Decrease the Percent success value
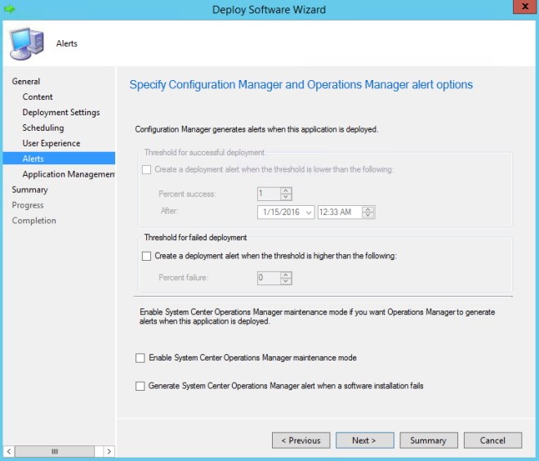 click(286, 197)
